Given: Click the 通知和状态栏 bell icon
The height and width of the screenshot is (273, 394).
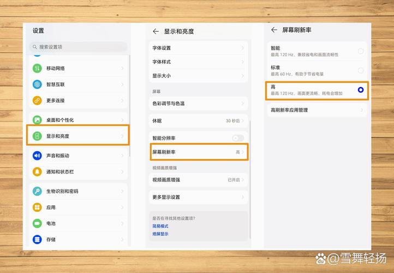Looking at the screenshot, I should [x=37, y=171].
